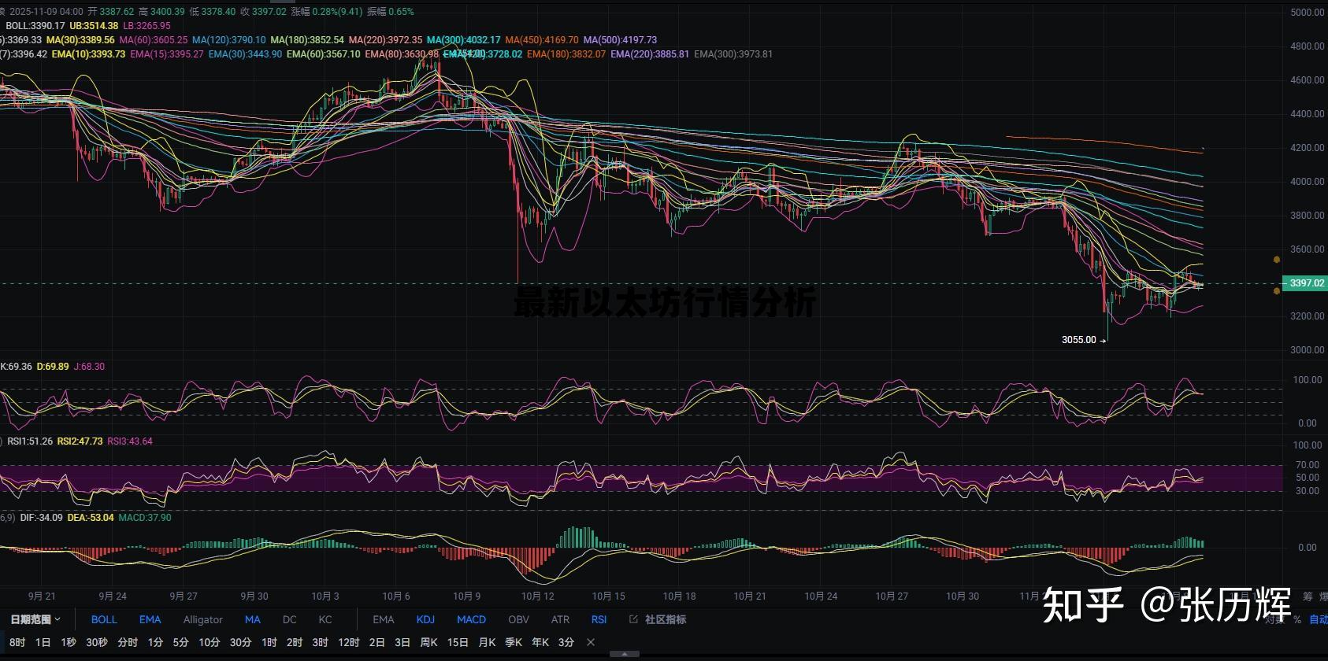Click the RSI1:51.26 legend value

[30, 441]
